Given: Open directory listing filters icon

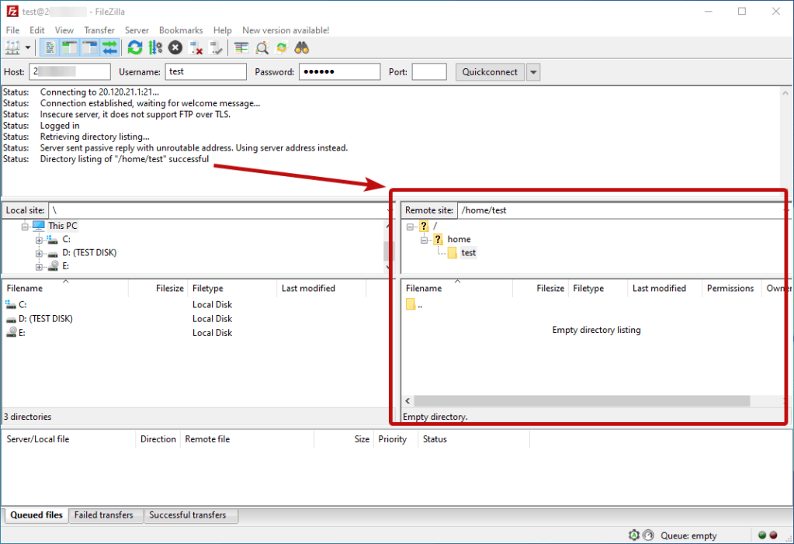Looking at the screenshot, I should click(x=241, y=48).
